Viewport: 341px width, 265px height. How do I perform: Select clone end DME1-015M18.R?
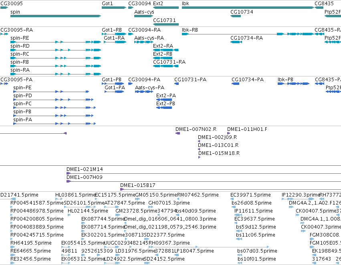pyautogui.click(x=200, y=157)
